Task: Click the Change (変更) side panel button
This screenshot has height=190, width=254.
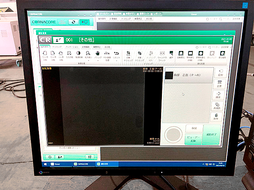Action: click(219, 84)
